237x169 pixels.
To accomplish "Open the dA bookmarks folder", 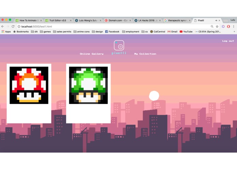I will click(34, 31).
